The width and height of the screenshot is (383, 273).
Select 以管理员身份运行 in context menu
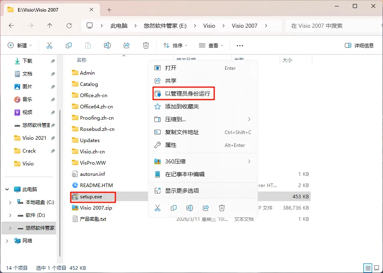[203, 94]
